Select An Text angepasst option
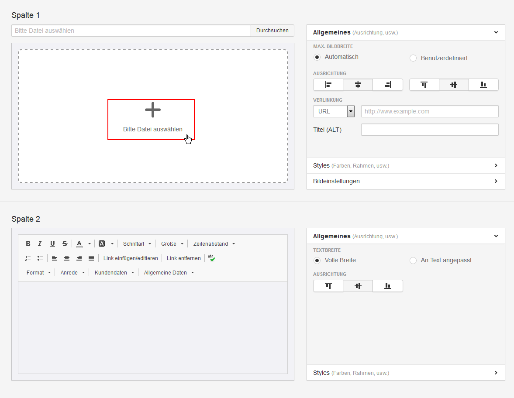The height and width of the screenshot is (398, 514). coord(413,261)
